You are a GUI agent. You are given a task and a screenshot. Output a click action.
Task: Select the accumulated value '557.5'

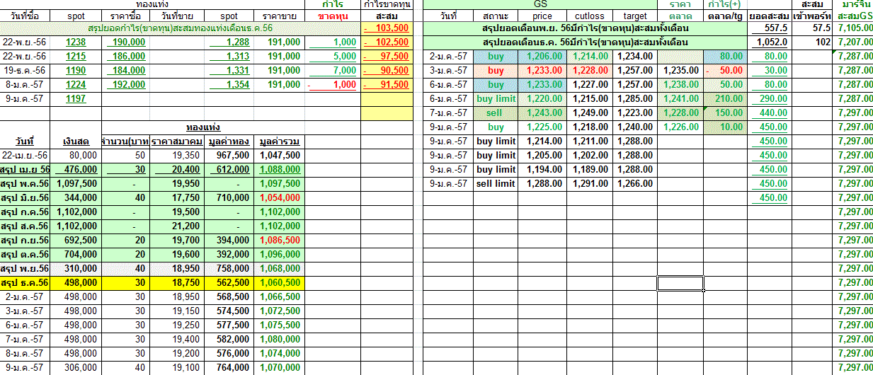770,28
